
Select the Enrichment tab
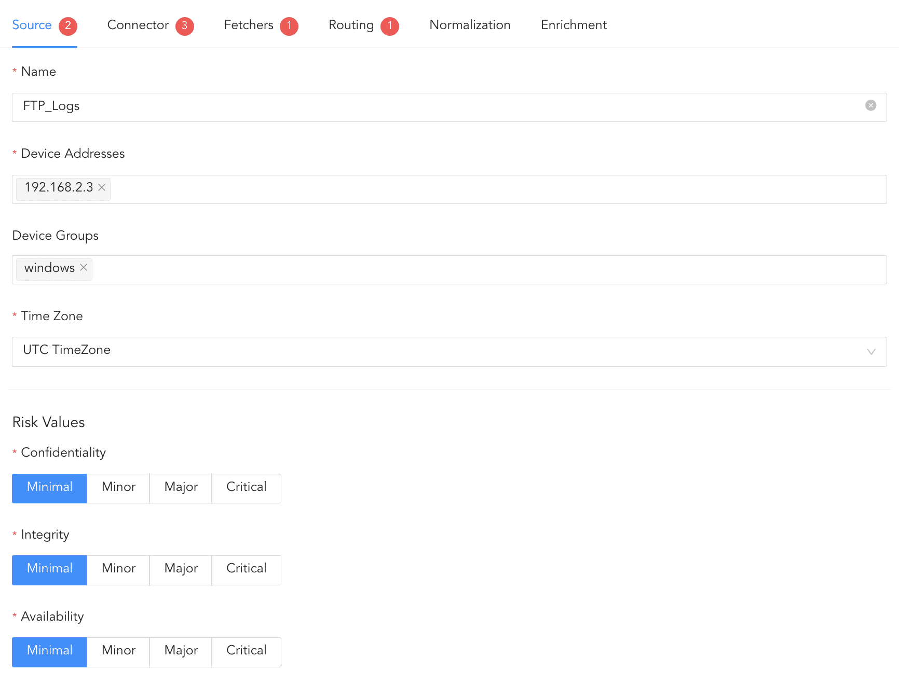[x=574, y=25]
